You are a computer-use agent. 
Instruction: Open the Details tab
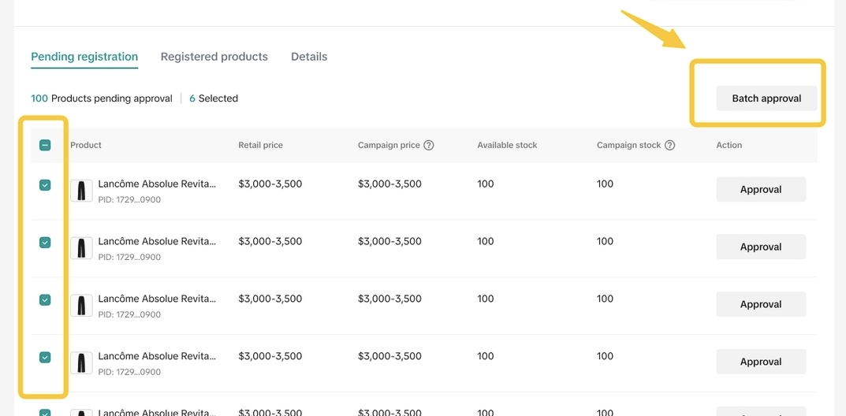[x=309, y=57]
